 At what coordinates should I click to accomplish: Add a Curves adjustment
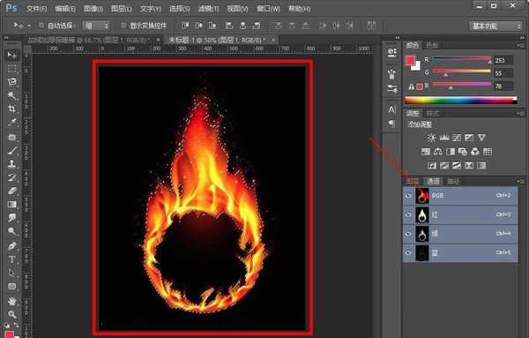point(457,138)
